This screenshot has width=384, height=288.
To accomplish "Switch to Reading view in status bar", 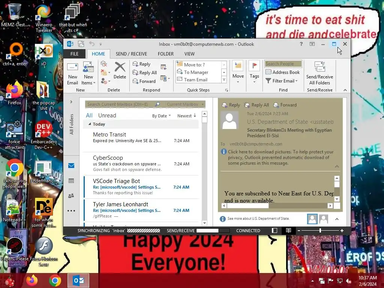I will 288,231.
